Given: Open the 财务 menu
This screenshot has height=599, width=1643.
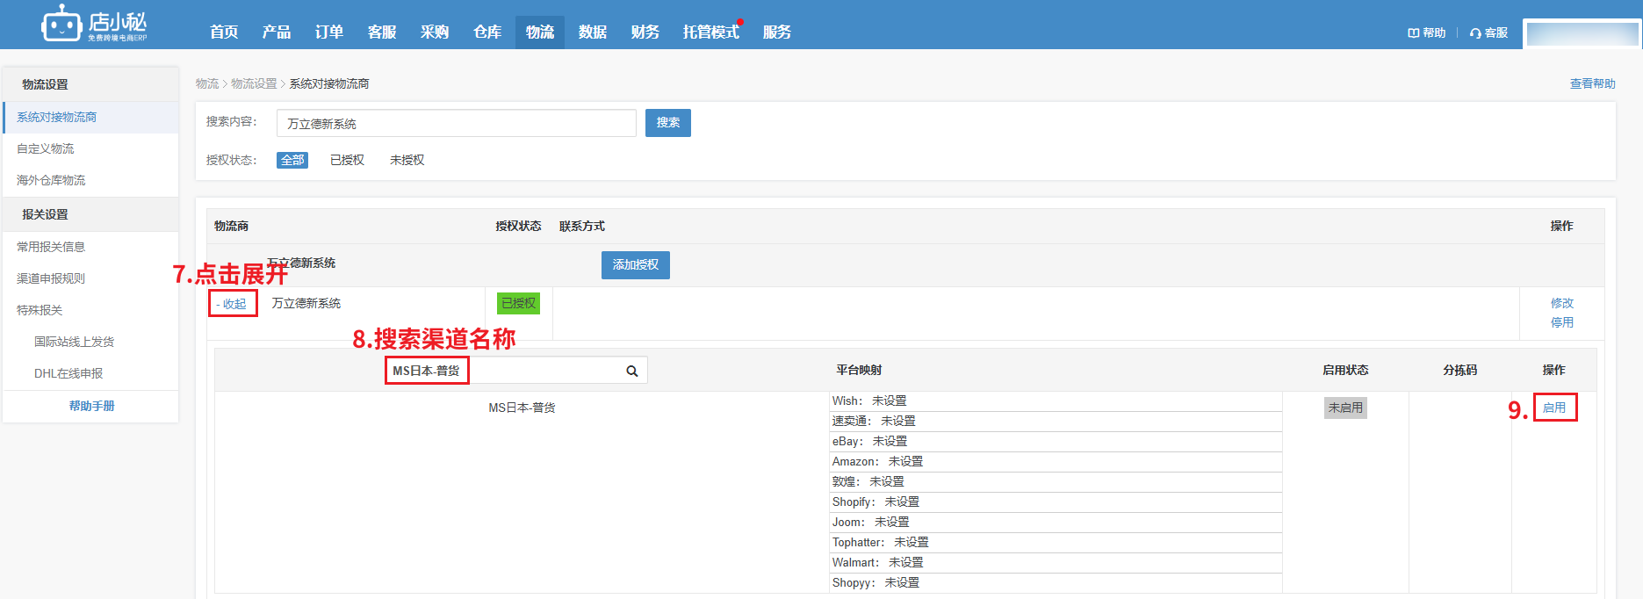Looking at the screenshot, I should [645, 32].
